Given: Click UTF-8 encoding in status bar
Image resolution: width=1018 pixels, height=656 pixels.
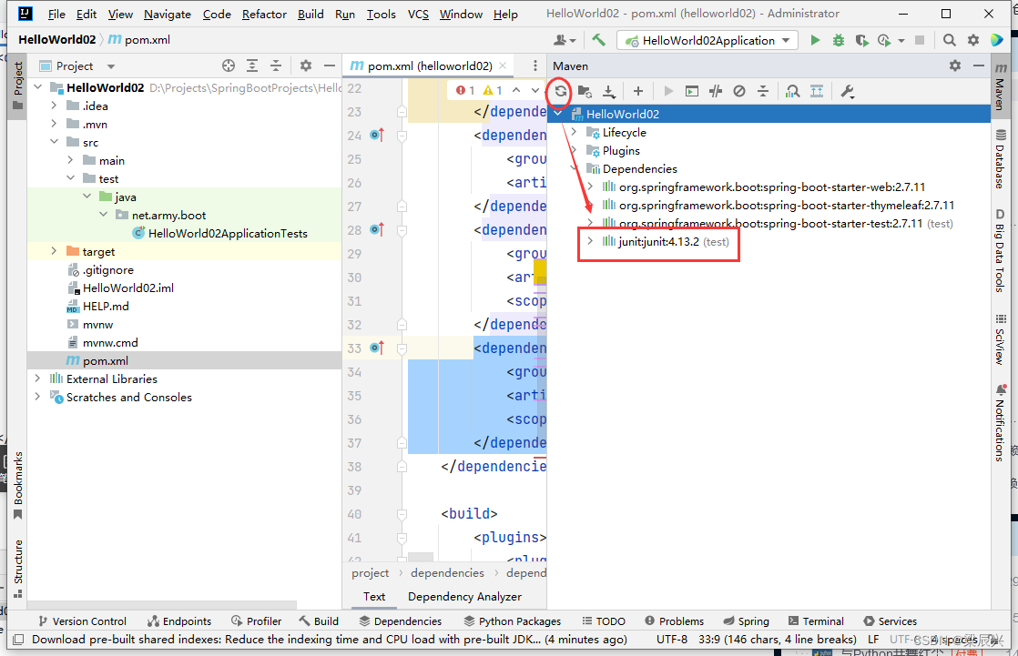Looking at the screenshot, I should [671, 639].
